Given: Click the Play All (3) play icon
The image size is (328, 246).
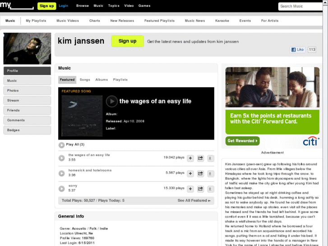Looking at the screenshot, I should tap(61, 145).
